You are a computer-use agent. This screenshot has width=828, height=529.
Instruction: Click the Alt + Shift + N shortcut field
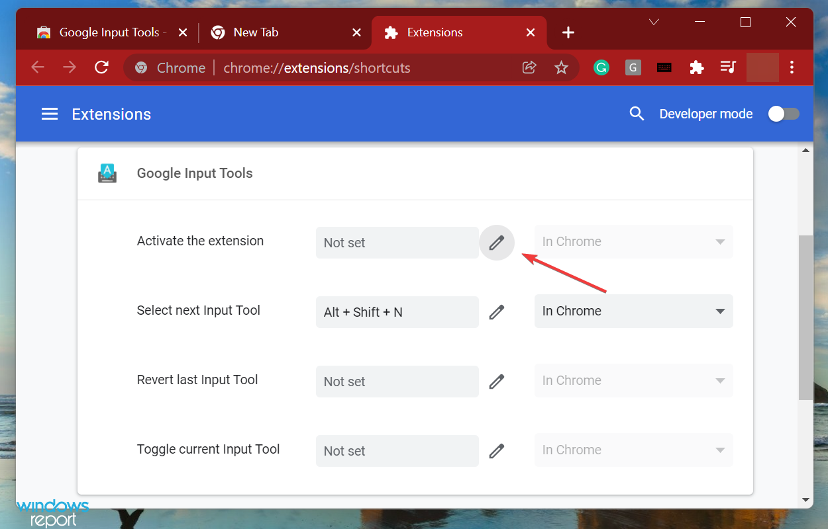(397, 312)
